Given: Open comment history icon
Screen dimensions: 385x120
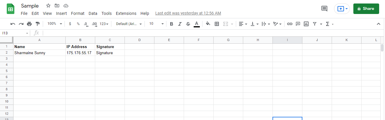Looking at the screenshot, I should point(324,9).
